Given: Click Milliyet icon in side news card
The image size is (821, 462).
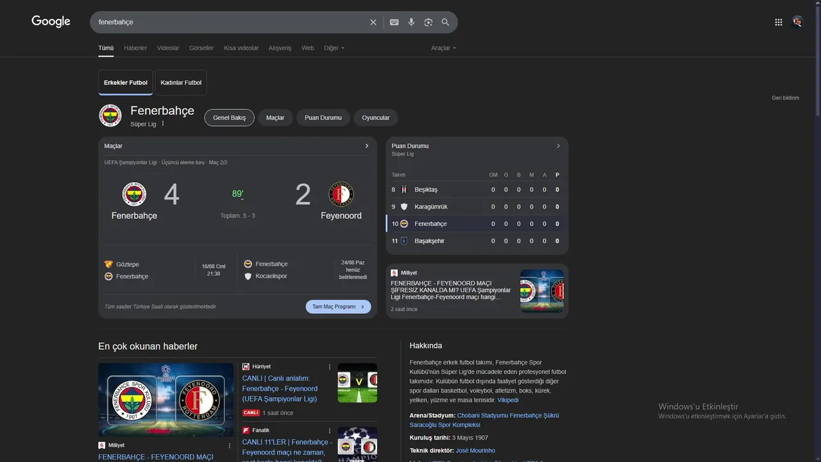Looking at the screenshot, I should (x=394, y=273).
